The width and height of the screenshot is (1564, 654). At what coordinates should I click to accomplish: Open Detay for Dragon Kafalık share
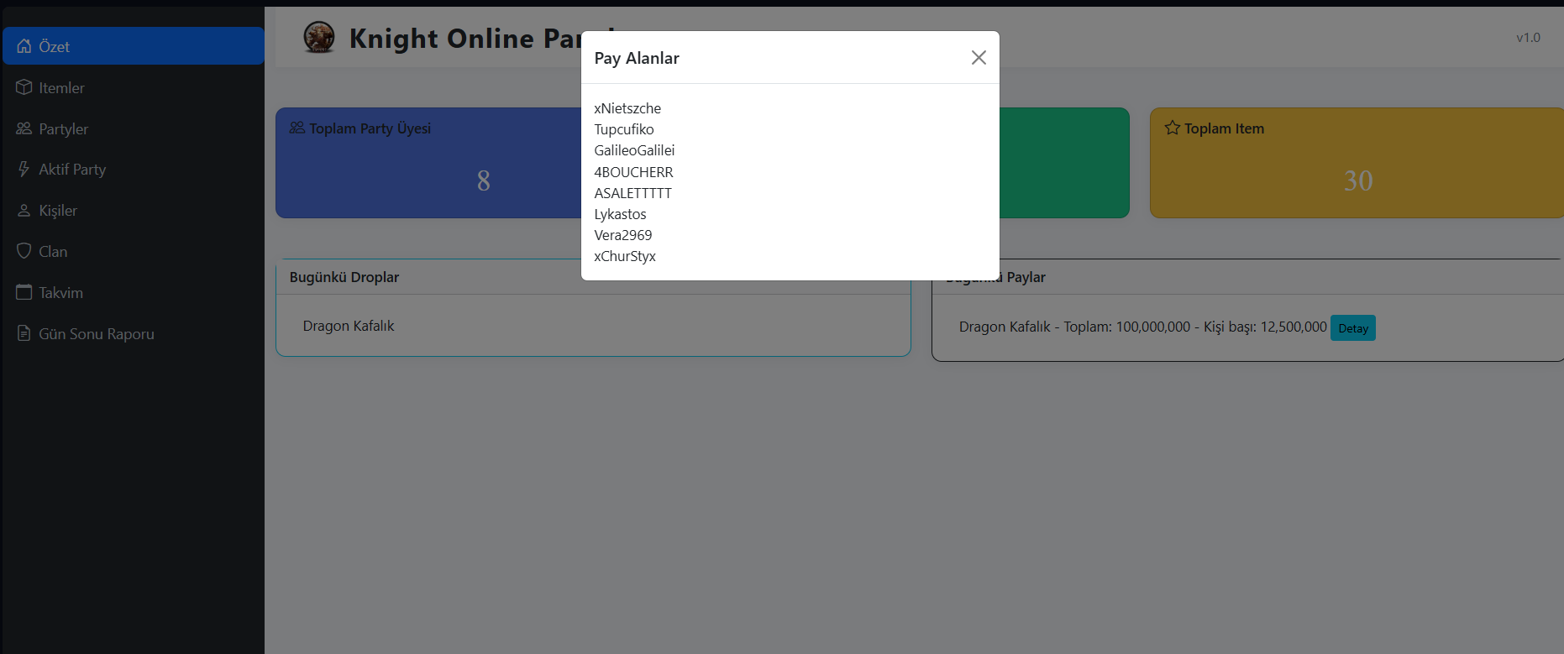[1352, 328]
